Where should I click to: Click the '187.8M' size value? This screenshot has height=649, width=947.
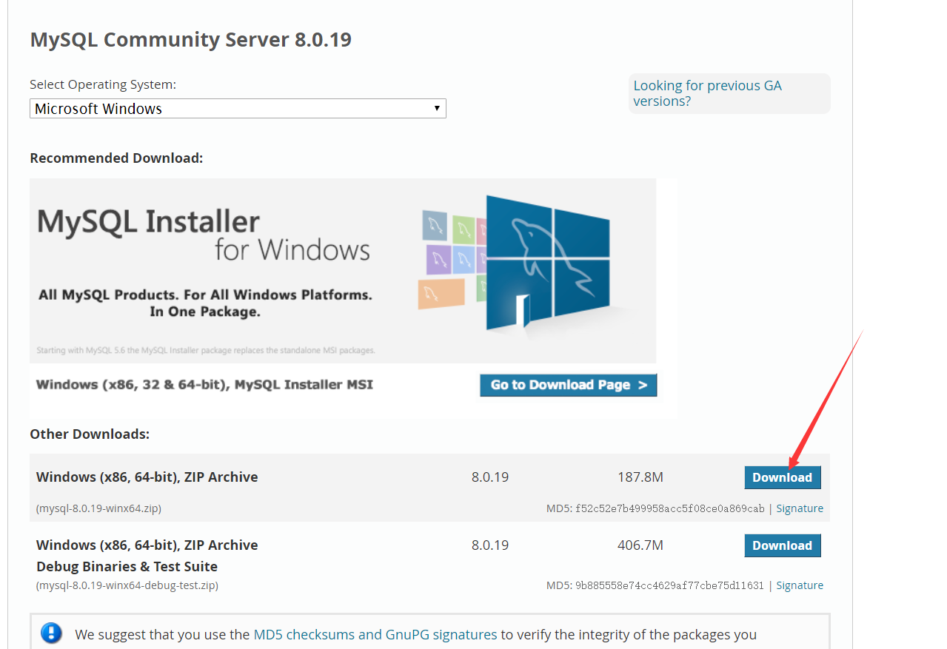[x=640, y=477]
